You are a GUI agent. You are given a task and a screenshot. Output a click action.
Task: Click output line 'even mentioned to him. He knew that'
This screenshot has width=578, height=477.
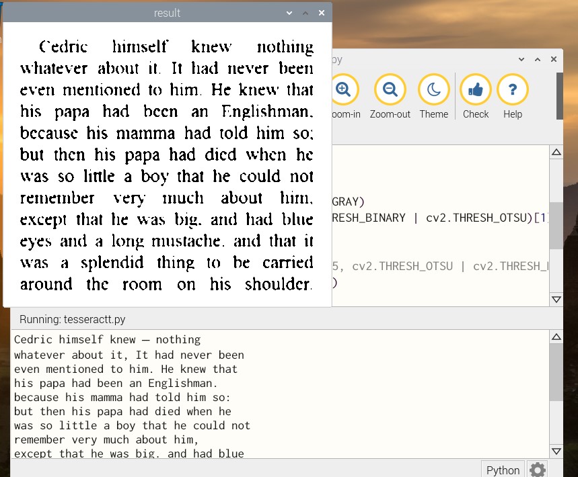(126, 369)
